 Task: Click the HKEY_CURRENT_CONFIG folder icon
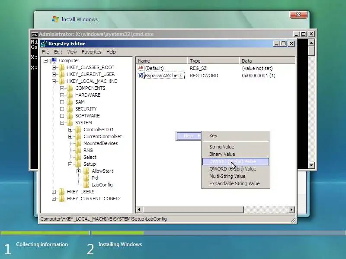[62, 199]
